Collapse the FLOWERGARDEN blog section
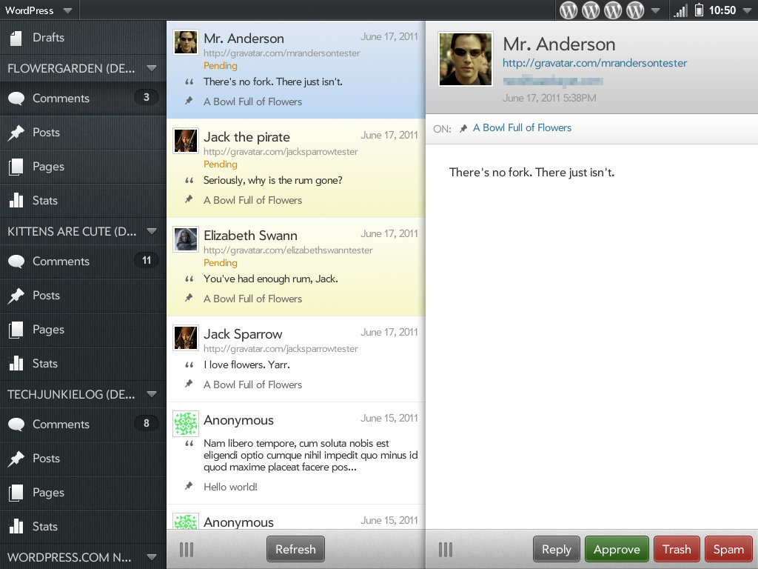The width and height of the screenshot is (758, 569). pyautogui.click(x=151, y=68)
